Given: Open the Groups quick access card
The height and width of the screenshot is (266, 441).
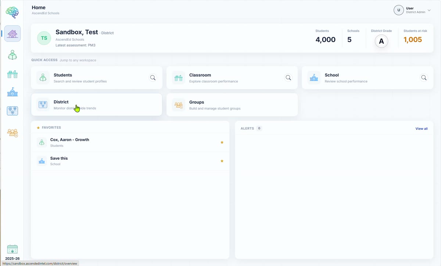Looking at the screenshot, I should 232,105.
